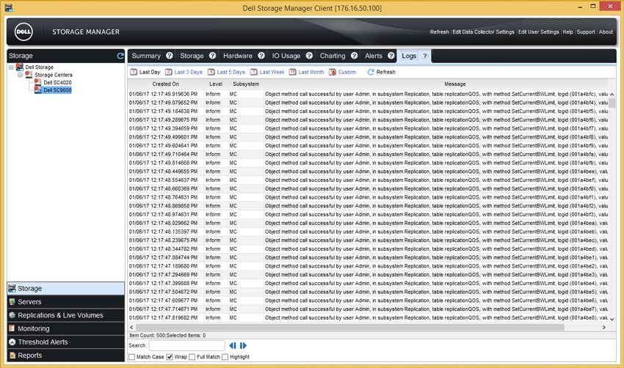Select the Storage view in sidebar
The width and height of the screenshot is (624, 368).
tap(65, 289)
